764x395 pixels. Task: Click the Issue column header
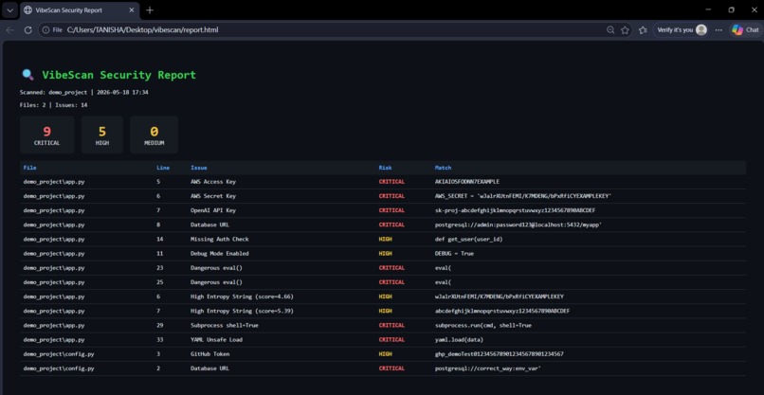[199, 168]
